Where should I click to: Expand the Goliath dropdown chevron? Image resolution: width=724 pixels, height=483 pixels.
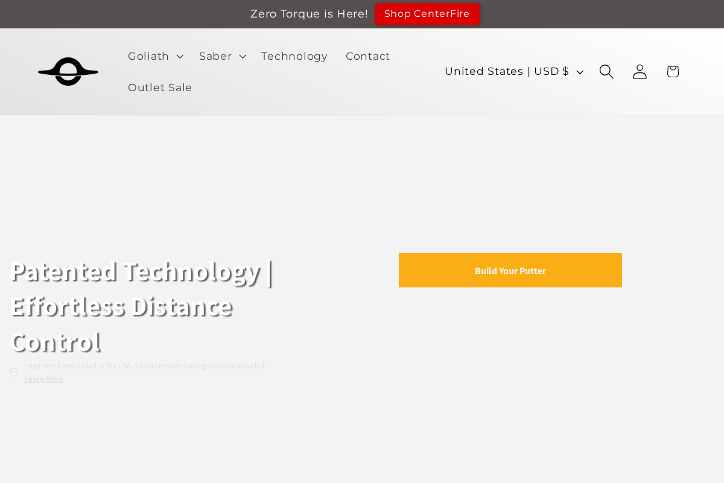tap(179, 56)
